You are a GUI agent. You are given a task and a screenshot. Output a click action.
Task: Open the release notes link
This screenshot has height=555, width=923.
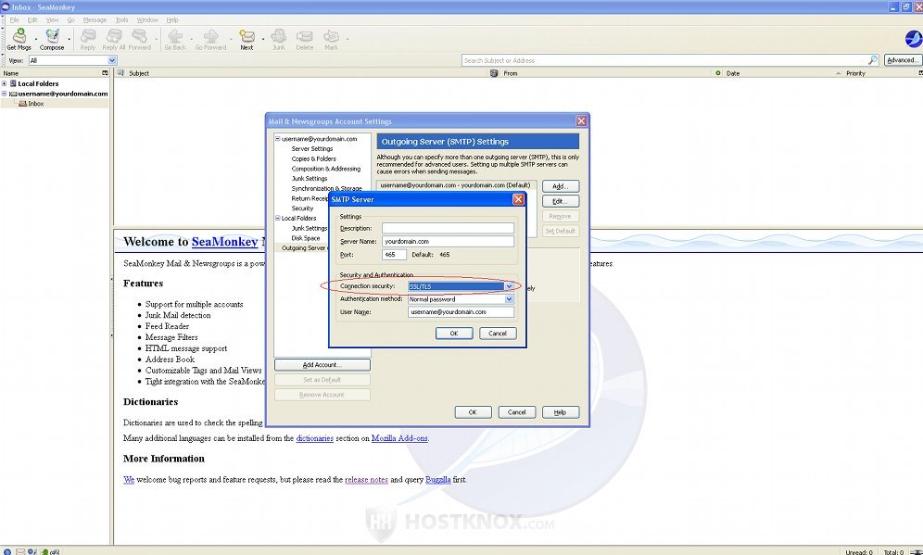[x=366, y=480]
